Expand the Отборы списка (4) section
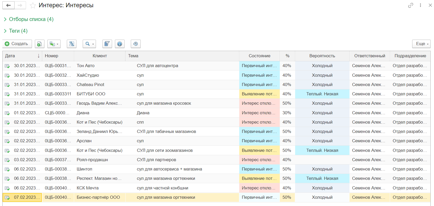Viewport: 434px width, 206px height. click(29, 19)
